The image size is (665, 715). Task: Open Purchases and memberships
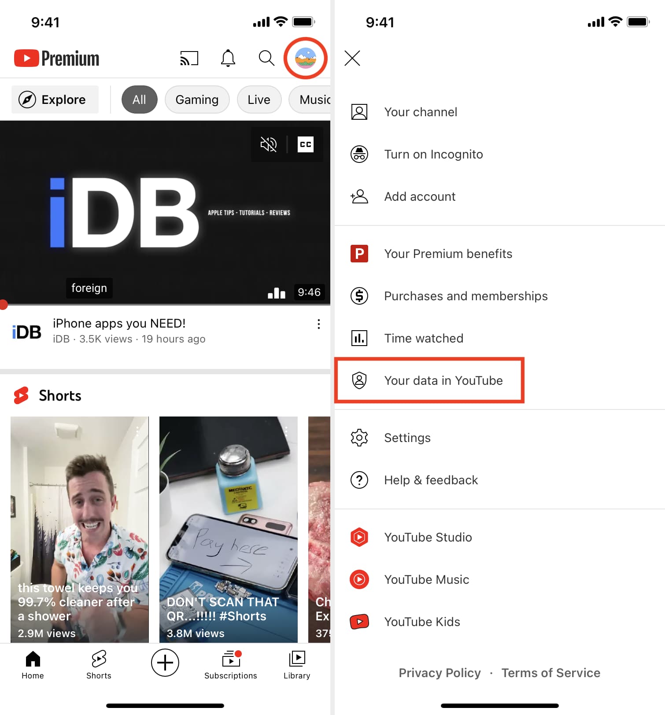tap(500, 296)
